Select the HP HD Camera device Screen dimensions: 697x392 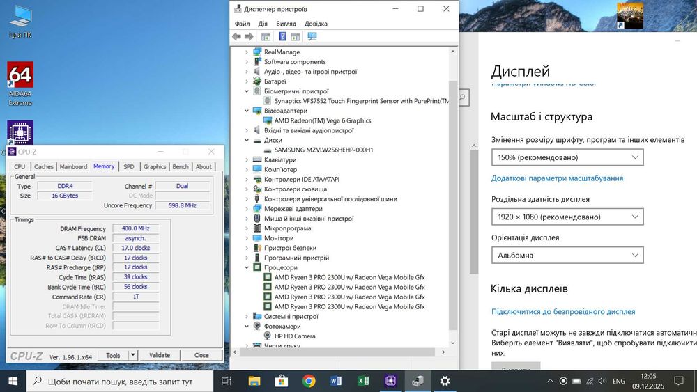point(295,336)
